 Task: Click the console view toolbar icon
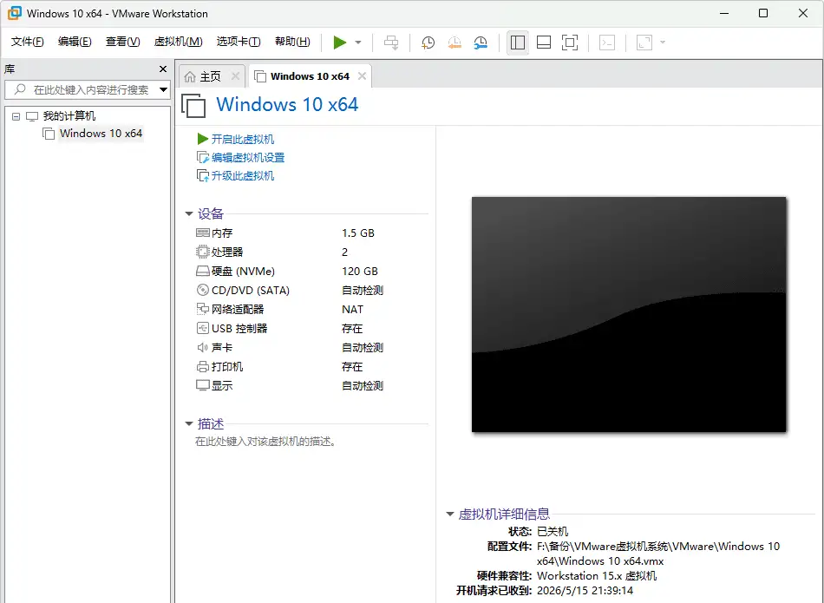pyautogui.click(x=607, y=43)
